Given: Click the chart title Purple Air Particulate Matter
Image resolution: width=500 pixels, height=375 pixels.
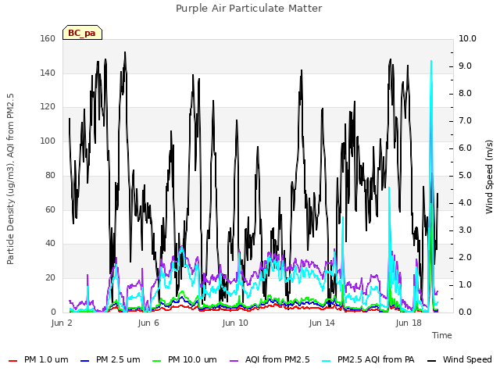Looking at the screenshot, I should click(x=248, y=8).
